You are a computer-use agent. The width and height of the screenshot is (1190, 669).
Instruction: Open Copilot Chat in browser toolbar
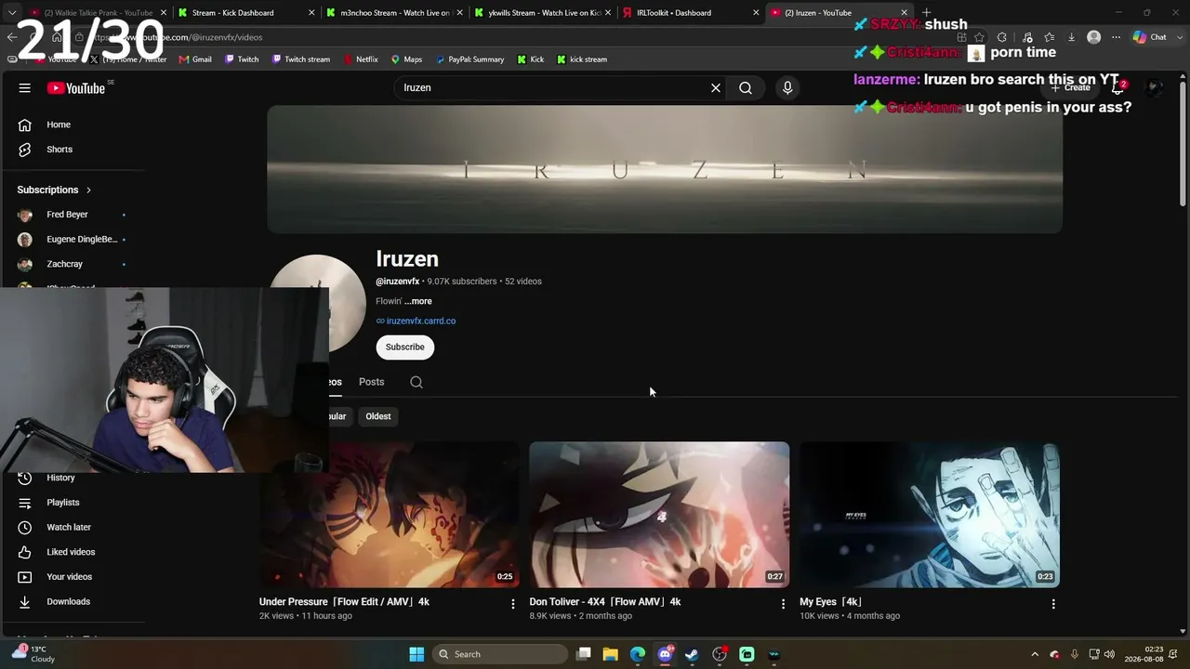click(x=1150, y=37)
